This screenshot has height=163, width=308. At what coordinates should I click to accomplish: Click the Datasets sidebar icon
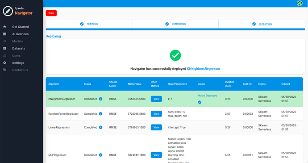point(4,48)
